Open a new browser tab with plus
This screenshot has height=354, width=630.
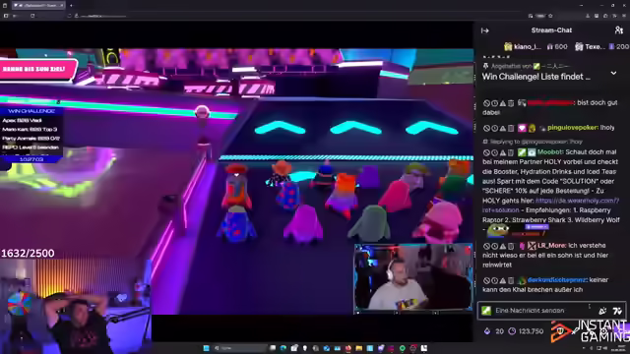tap(71, 5)
